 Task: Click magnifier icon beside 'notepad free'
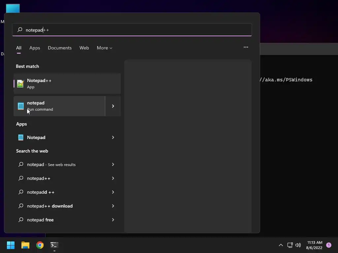click(21, 220)
